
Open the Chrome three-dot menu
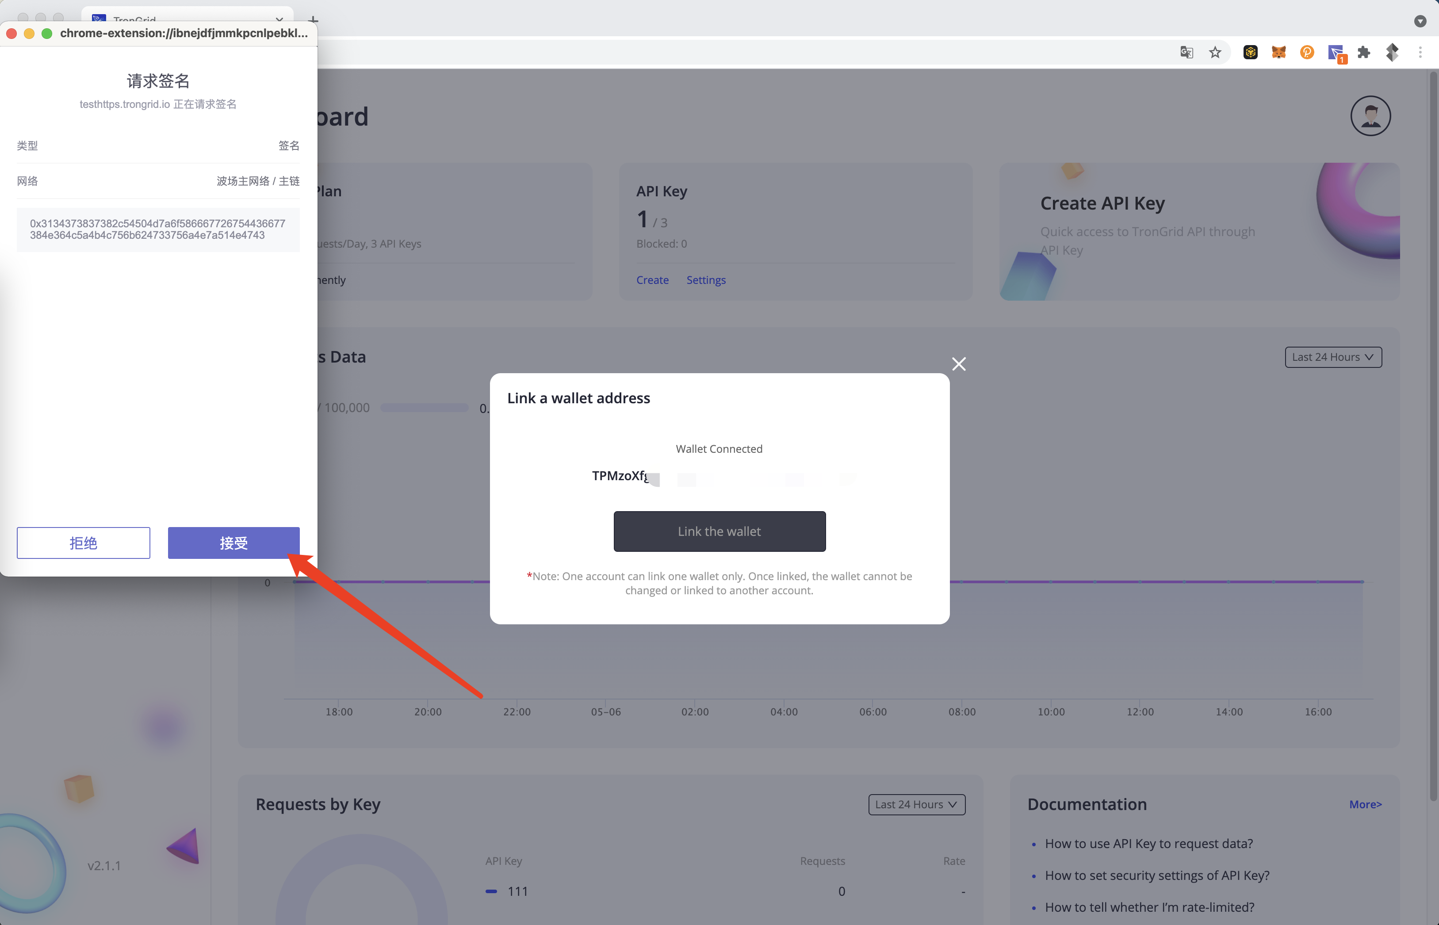coord(1421,52)
